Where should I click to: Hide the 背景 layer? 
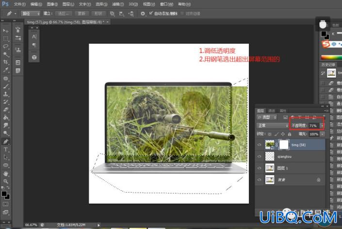[x=260, y=180]
